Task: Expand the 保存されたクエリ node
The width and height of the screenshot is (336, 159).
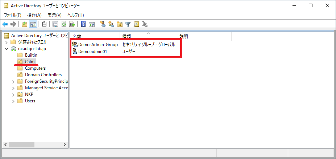Action: (7, 42)
